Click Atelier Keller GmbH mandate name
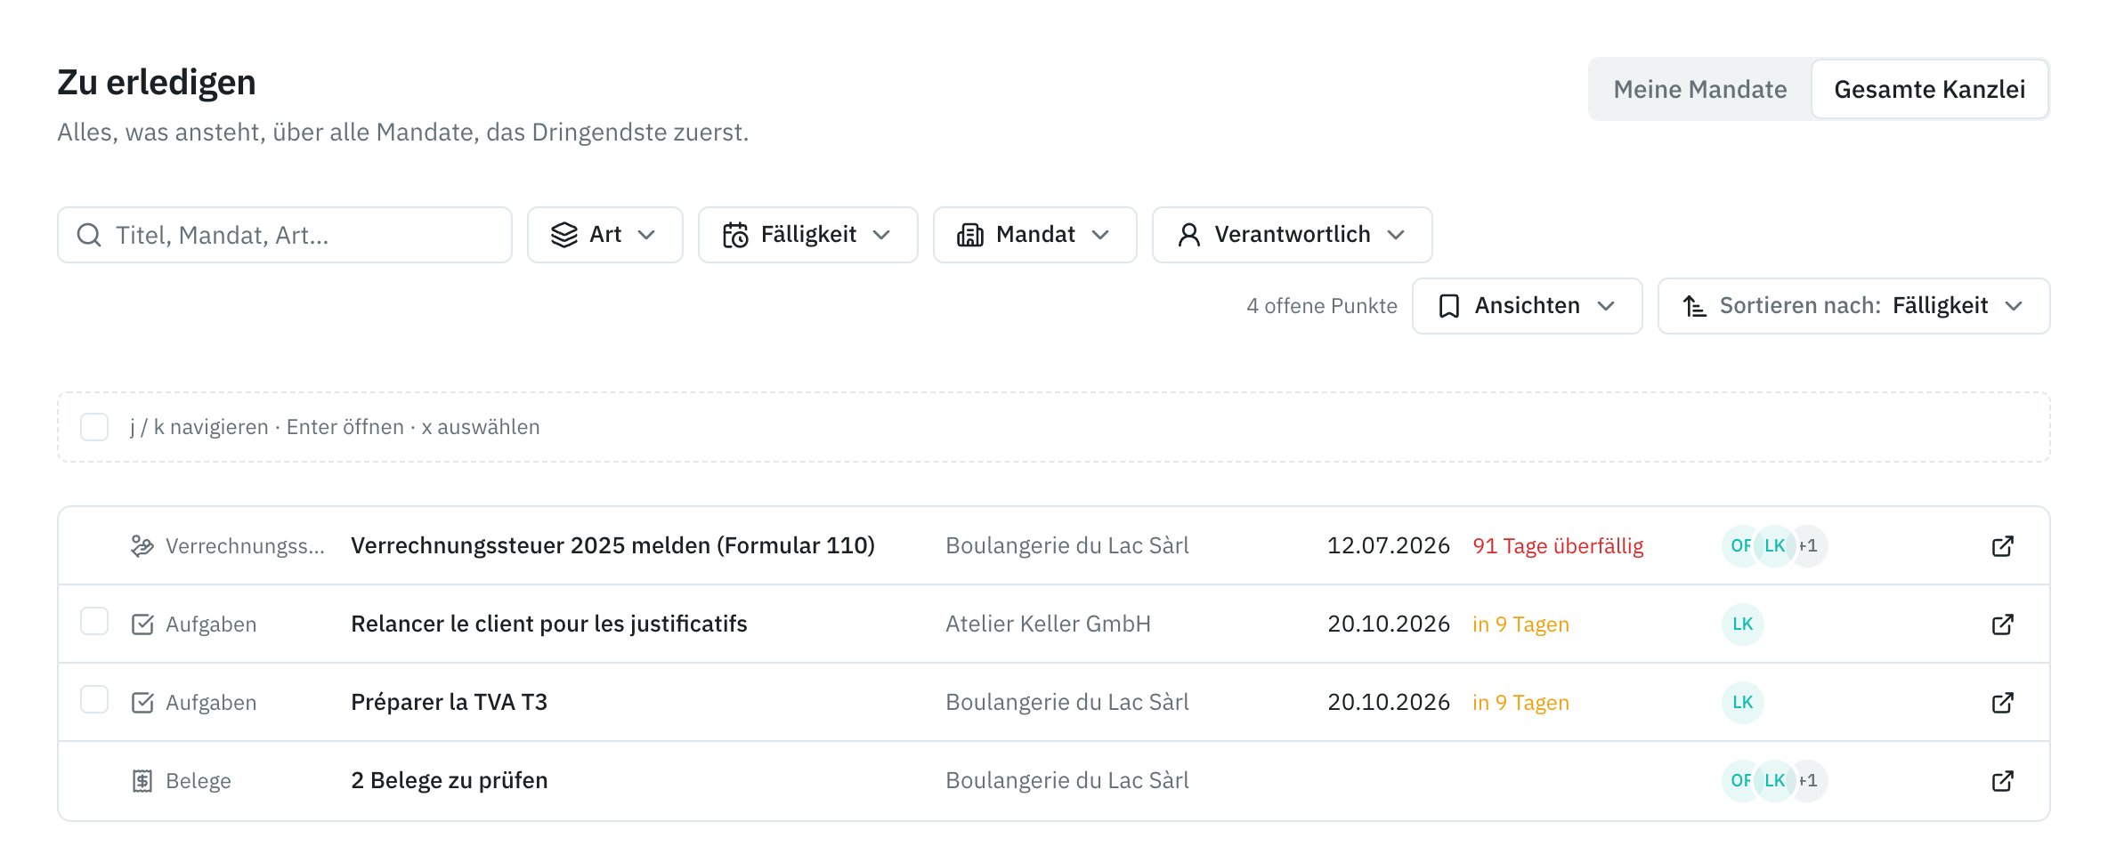The height and width of the screenshot is (854, 2108). [1048, 624]
